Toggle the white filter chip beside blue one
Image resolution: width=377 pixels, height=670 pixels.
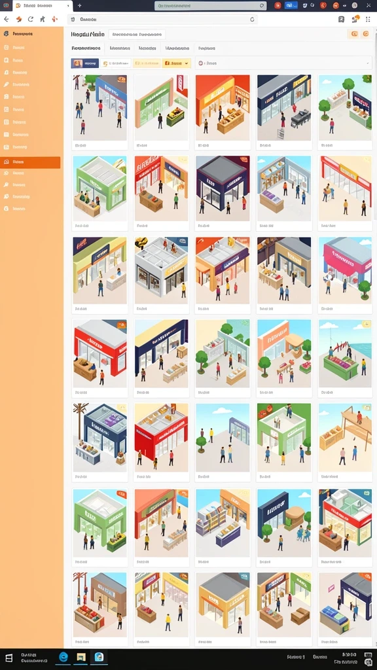click(115, 63)
